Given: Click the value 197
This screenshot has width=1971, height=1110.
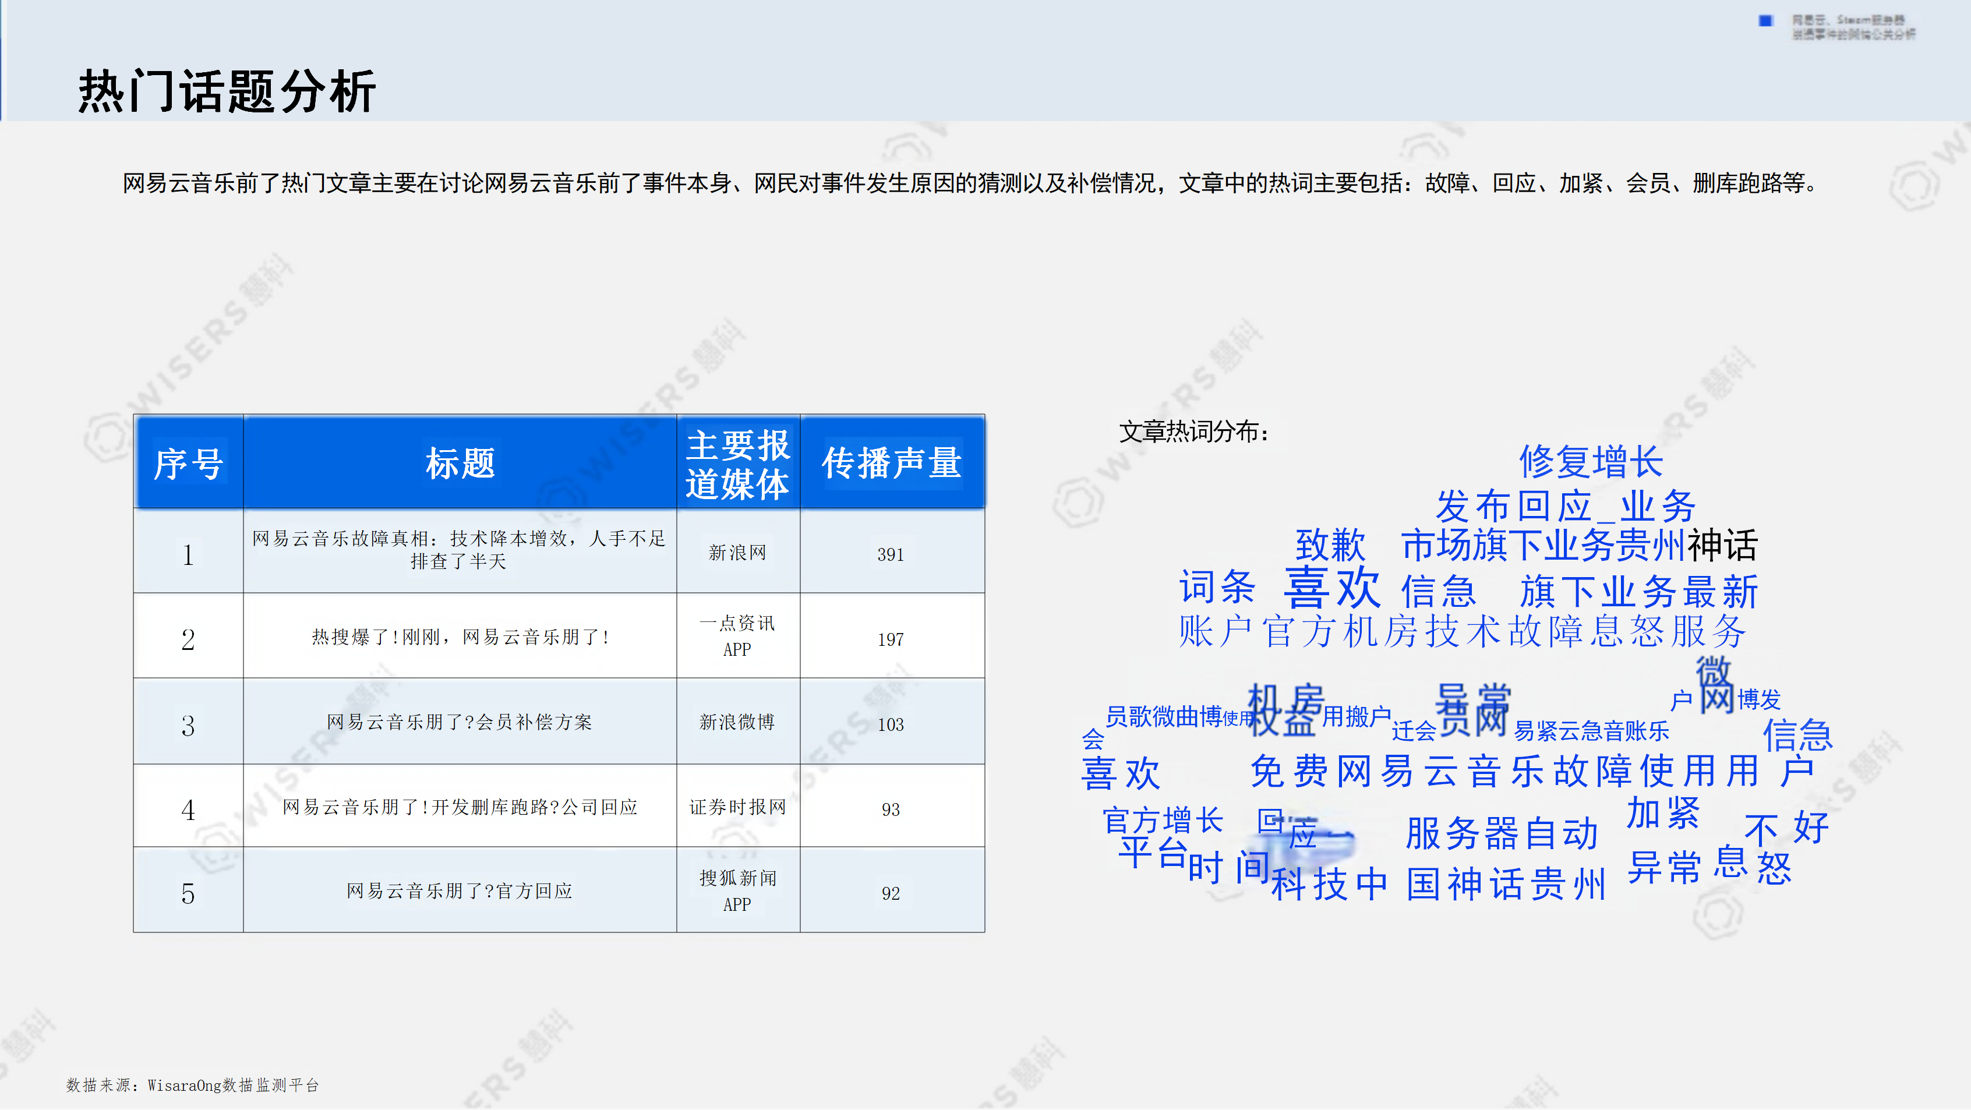Looking at the screenshot, I should [891, 639].
